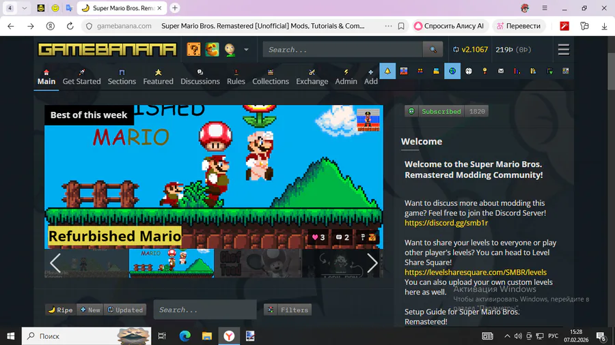The height and width of the screenshot is (345, 615).
Task: Go to the previous featured slide
Action: [x=55, y=263]
